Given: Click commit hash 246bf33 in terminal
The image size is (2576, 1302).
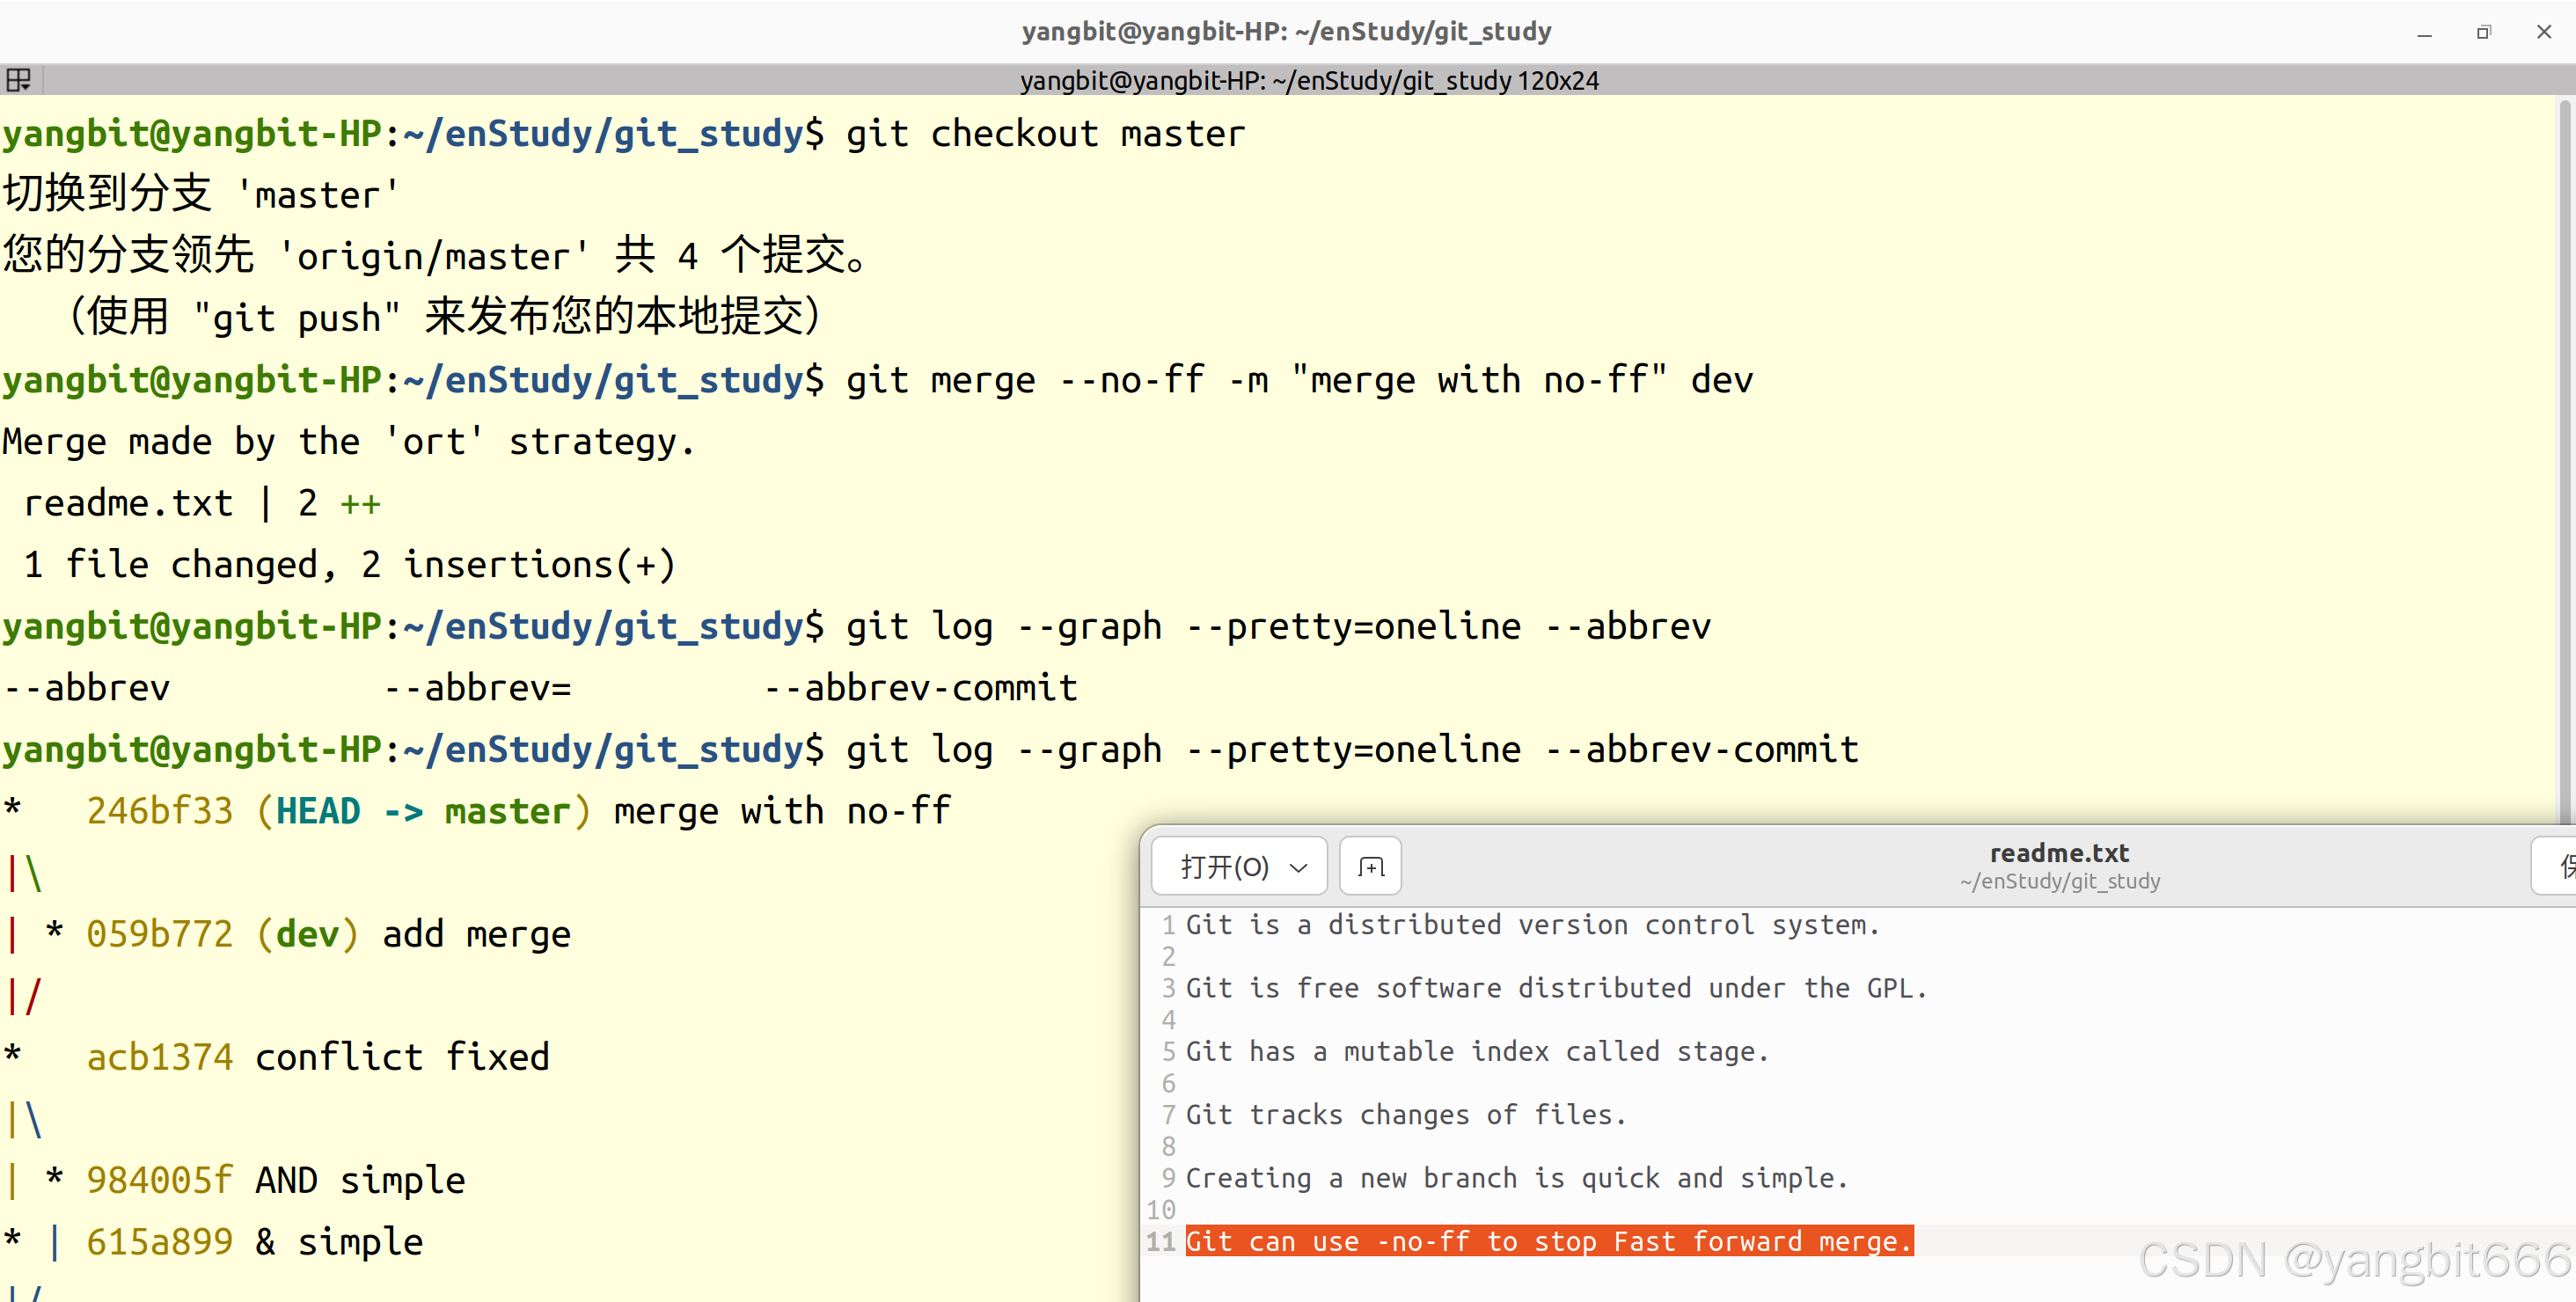Looking at the screenshot, I should [159, 811].
